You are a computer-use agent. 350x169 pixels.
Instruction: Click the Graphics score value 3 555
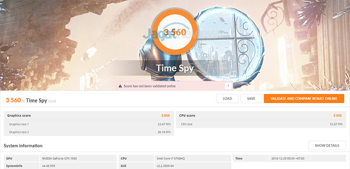coord(165,116)
